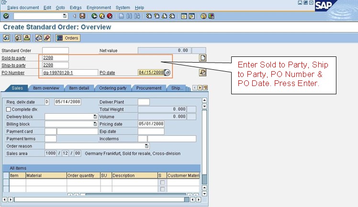
Task: Expand the Order reason dropdown
Action: pos(146,146)
